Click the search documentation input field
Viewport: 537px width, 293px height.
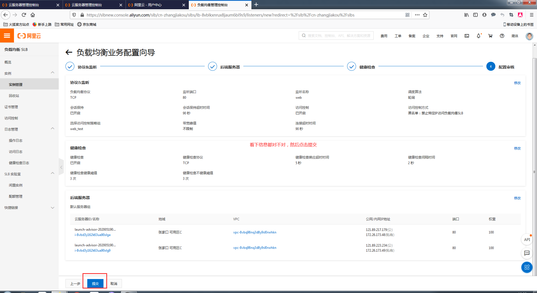pyautogui.click(x=336, y=36)
